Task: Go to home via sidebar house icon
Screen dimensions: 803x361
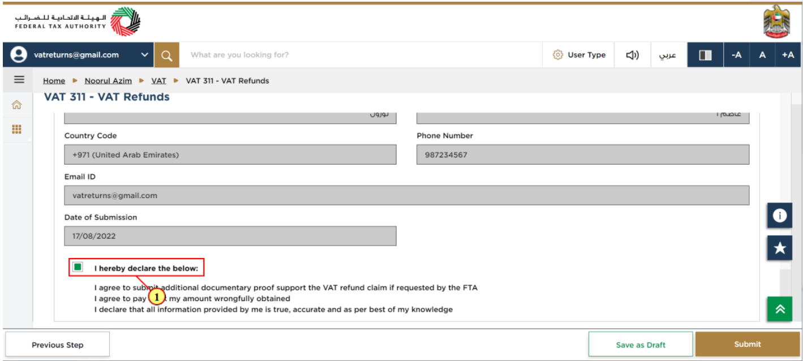Action: click(16, 105)
